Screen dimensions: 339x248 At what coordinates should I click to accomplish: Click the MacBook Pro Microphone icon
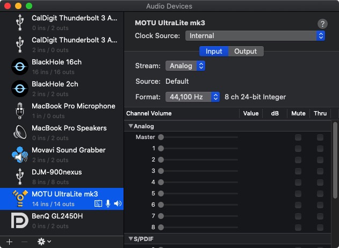coord(20,111)
